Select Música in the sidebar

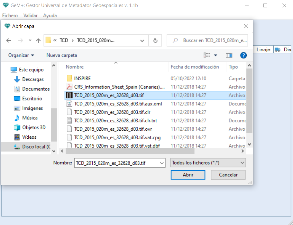click(30, 118)
